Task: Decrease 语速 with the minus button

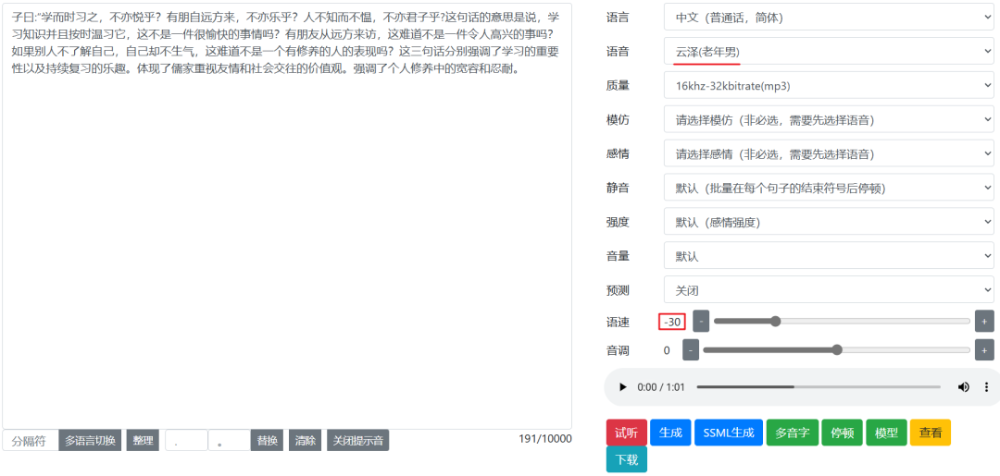Action: (x=701, y=322)
